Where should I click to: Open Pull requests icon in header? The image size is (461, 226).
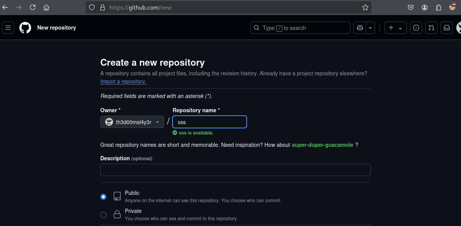[431, 28]
